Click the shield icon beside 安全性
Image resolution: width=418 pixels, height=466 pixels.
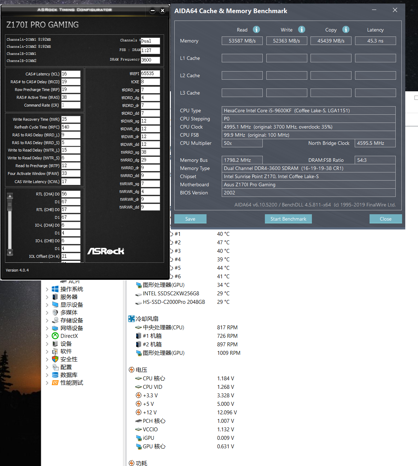(x=55, y=359)
